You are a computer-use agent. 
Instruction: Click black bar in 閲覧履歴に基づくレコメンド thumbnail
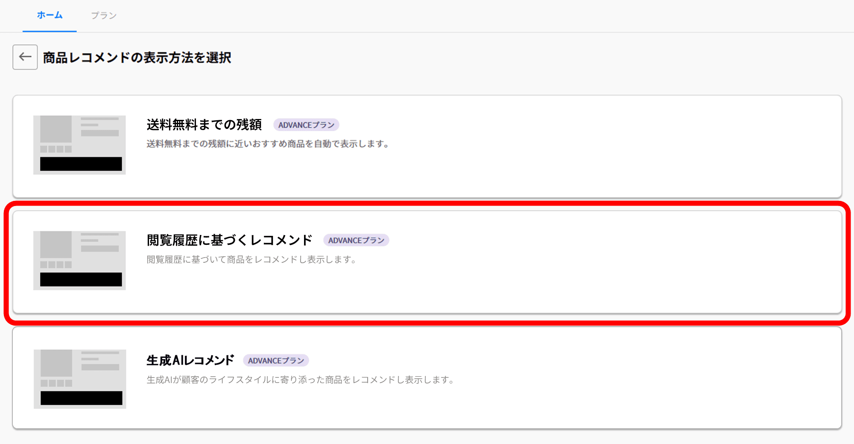click(x=81, y=279)
